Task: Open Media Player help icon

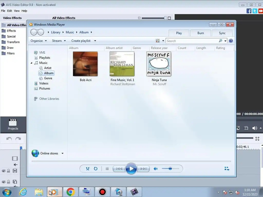Action: tap(231, 41)
